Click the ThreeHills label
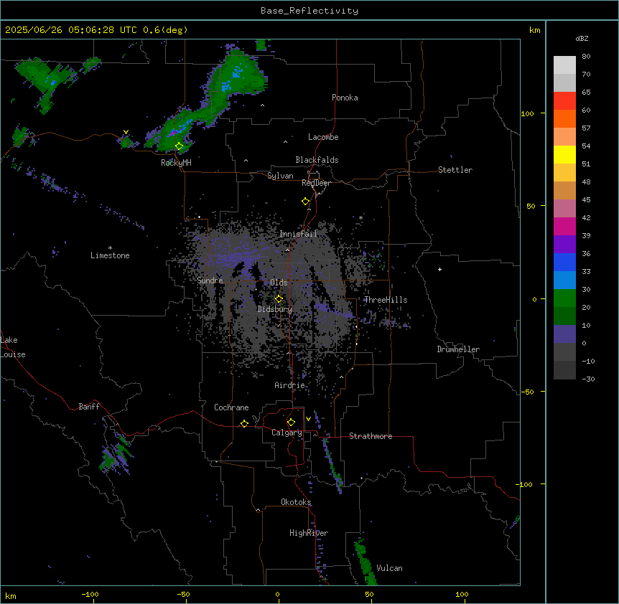 pos(386,300)
